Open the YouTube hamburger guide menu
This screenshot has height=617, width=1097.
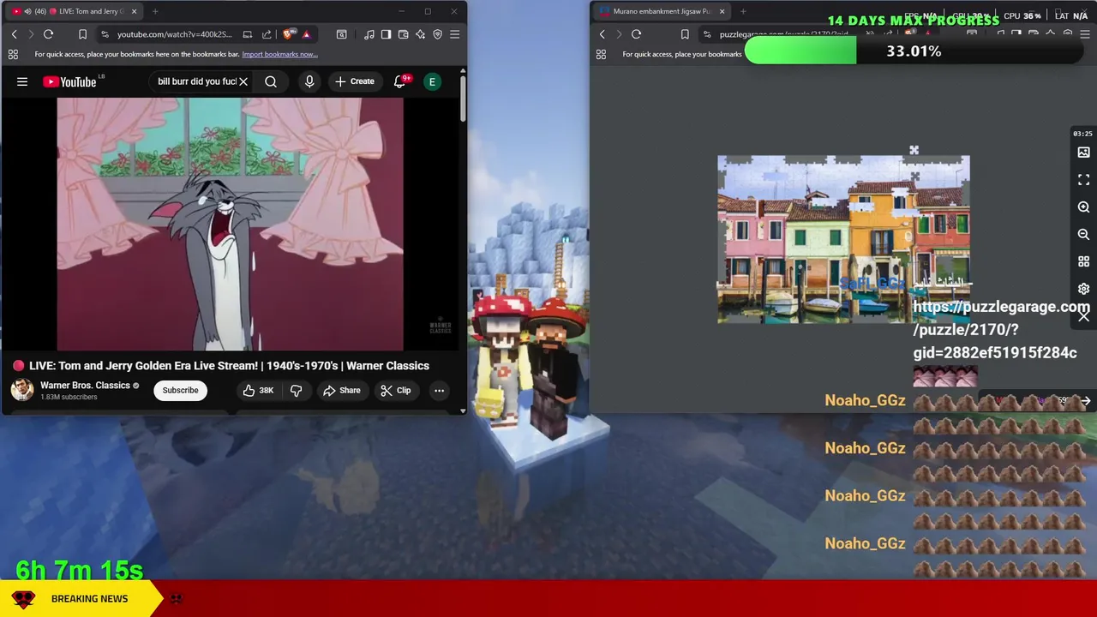pos(22,81)
